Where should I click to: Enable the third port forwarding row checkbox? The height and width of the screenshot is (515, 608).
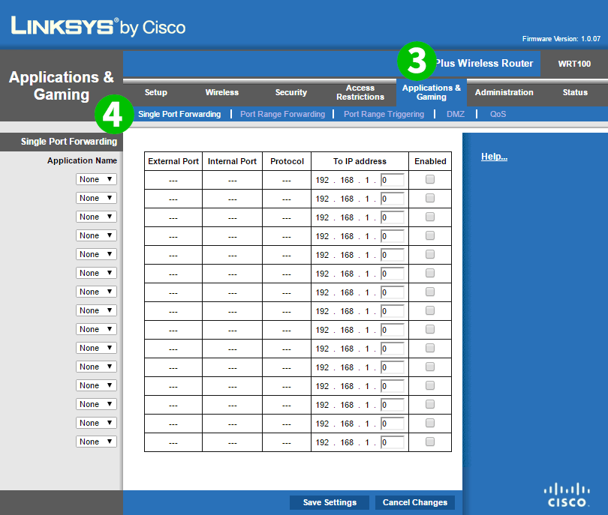coord(430,217)
